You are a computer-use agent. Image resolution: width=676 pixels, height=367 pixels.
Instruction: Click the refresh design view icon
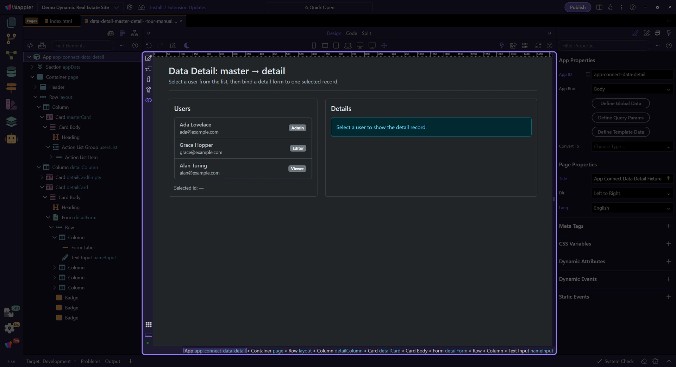tap(538, 45)
